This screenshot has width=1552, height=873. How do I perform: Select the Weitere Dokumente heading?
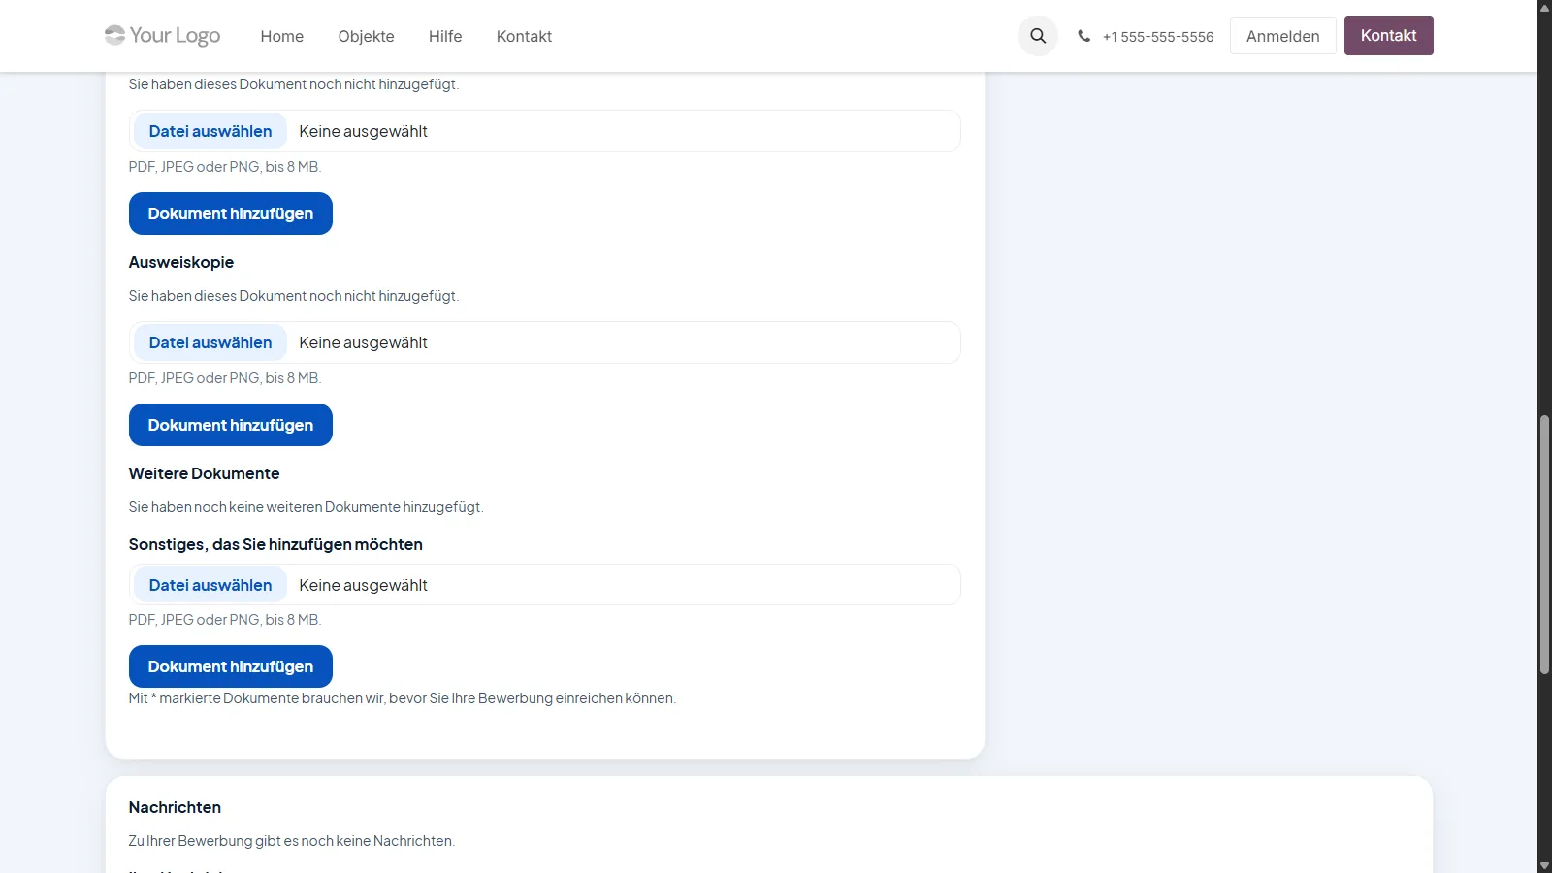coord(204,473)
